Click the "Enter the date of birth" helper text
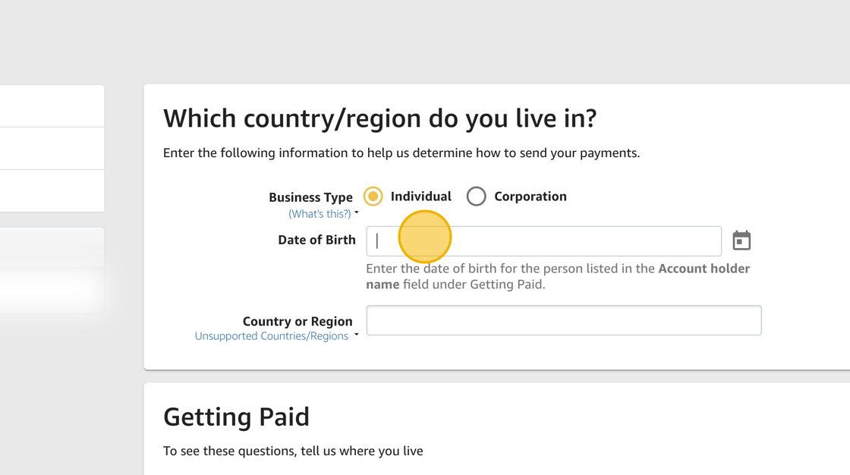This screenshot has height=475, width=850. pos(510,269)
